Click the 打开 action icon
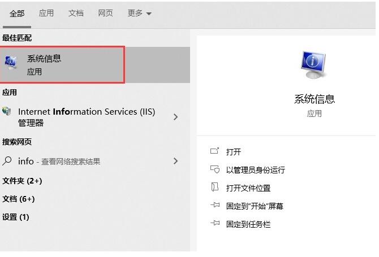The height and width of the screenshot is (257, 379). [x=214, y=151]
